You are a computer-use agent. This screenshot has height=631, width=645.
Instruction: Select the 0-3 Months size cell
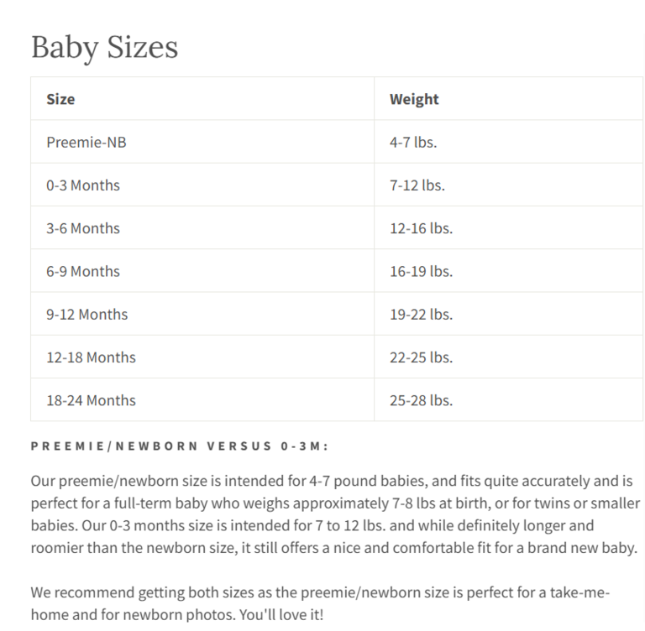[x=83, y=185]
